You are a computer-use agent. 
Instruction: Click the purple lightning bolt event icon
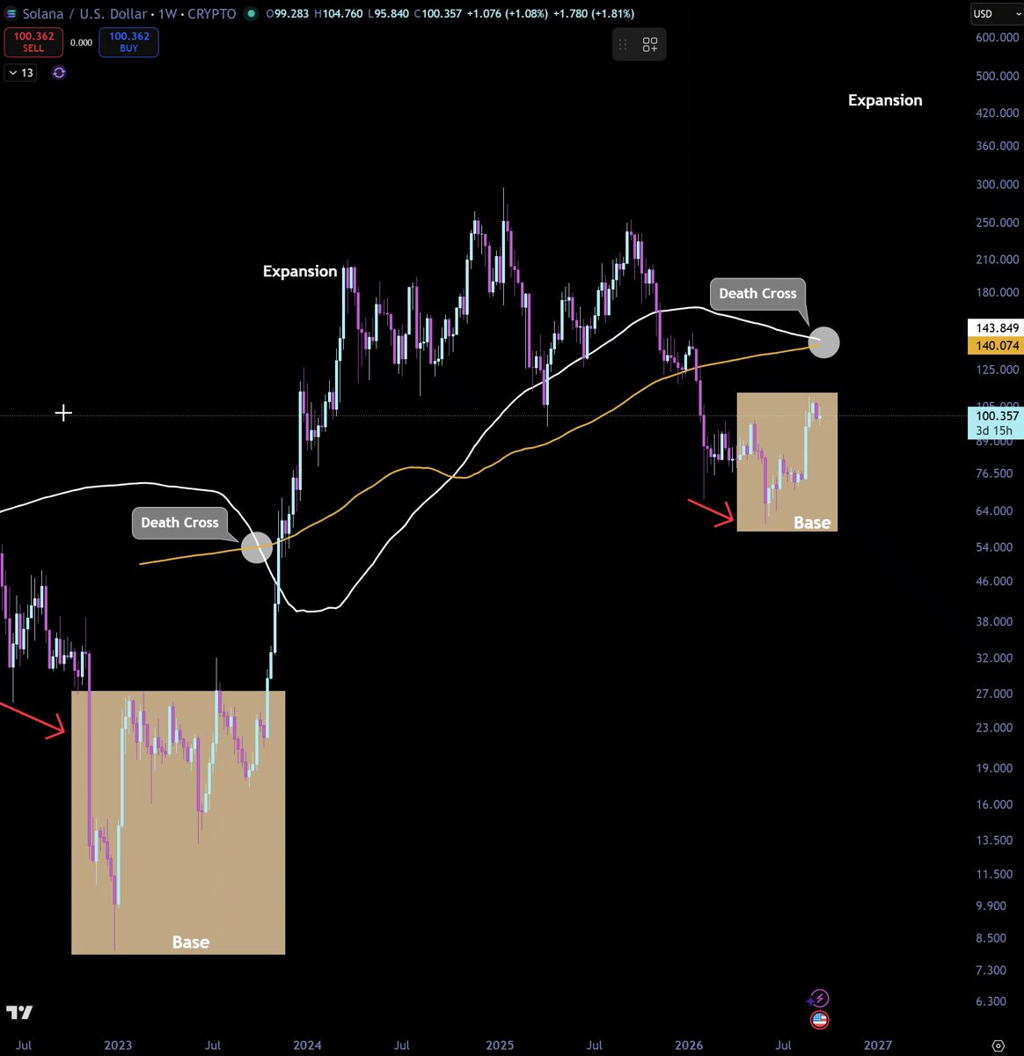(x=820, y=998)
